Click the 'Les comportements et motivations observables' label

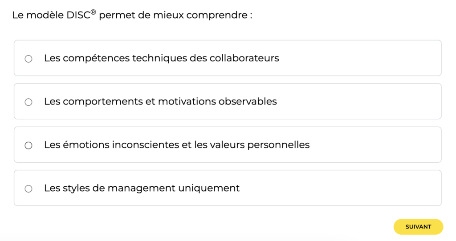[x=160, y=101]
